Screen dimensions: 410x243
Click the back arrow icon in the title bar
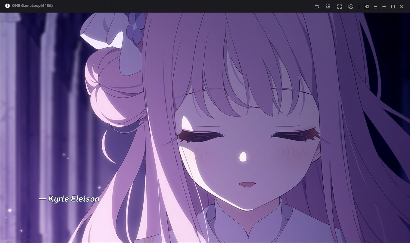(x=317, y=7)
